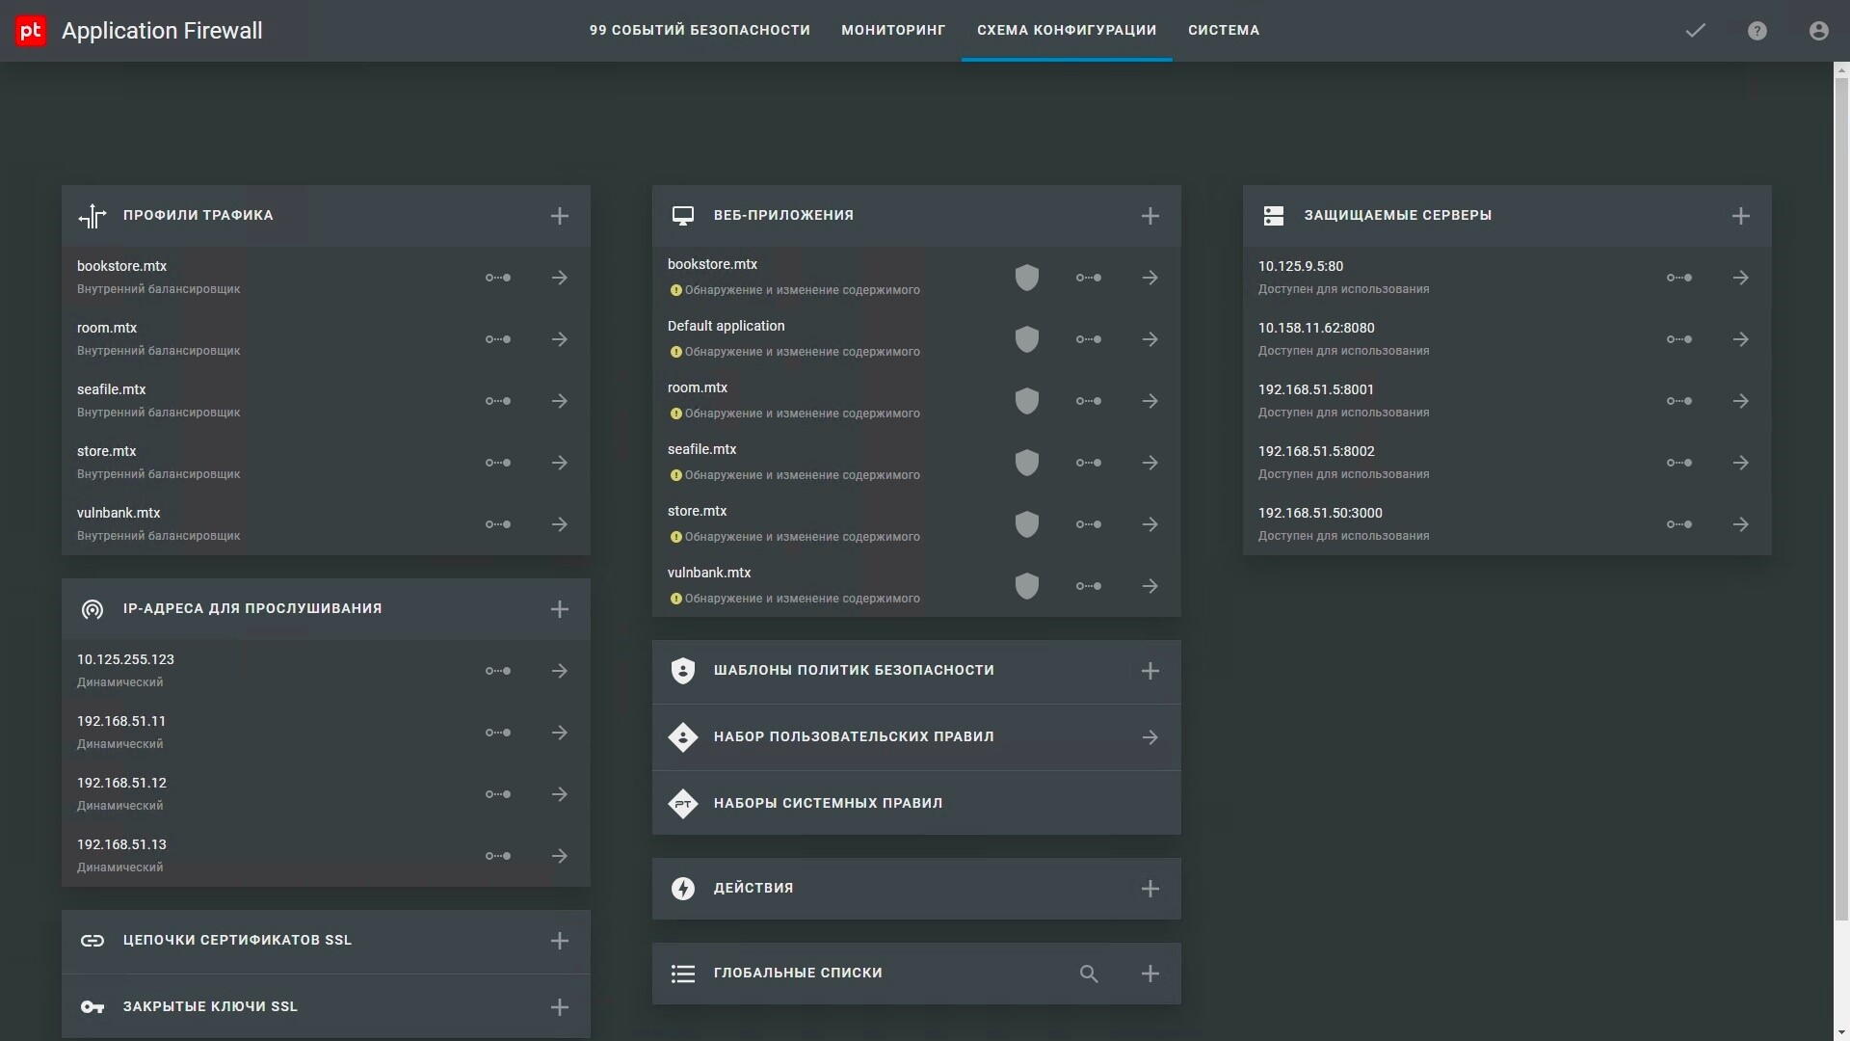Expand the Действия section
The height and width of the screenshot is (1041, 1850).
(x=916, y=889)
